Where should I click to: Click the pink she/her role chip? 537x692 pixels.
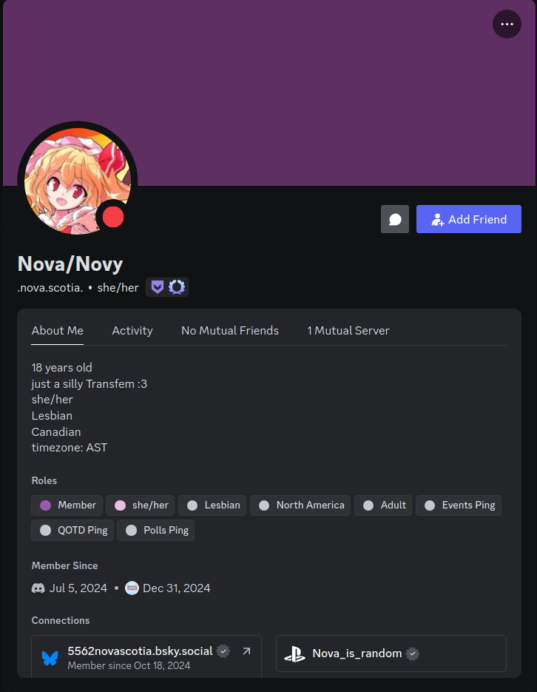(141, 505)
